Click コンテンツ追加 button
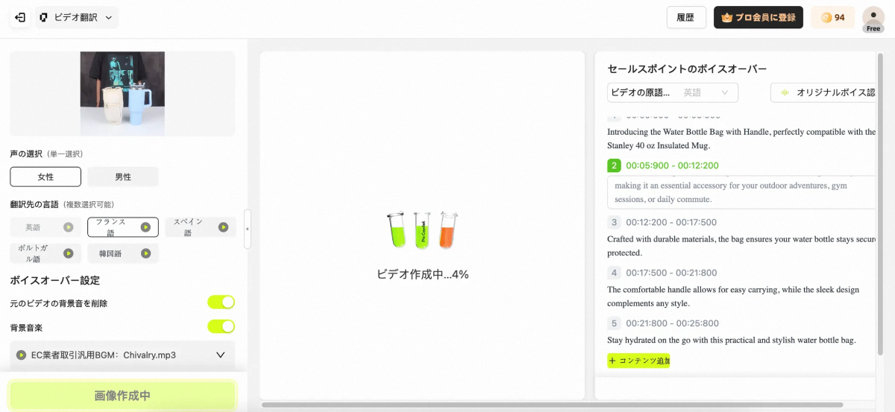Viewport: 895px width, 412px height. (x=638, y=361)
